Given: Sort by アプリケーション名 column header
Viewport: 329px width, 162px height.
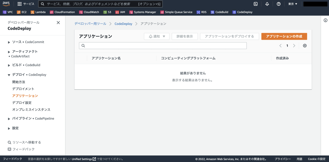Looking at the screenshot, I should click(x=106, y=58).
